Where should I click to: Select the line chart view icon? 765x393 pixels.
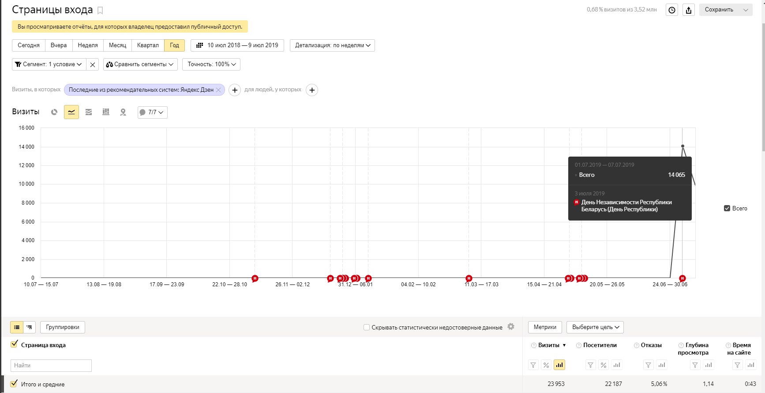coord(71,112)
